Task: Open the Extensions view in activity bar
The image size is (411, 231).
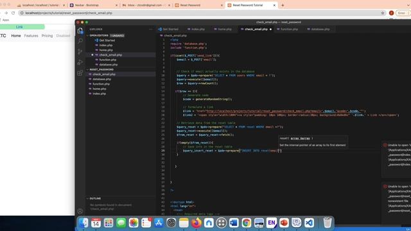Action: [x=80, y=73]
